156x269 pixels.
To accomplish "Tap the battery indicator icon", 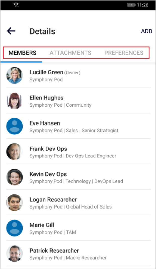I will 131,5.
